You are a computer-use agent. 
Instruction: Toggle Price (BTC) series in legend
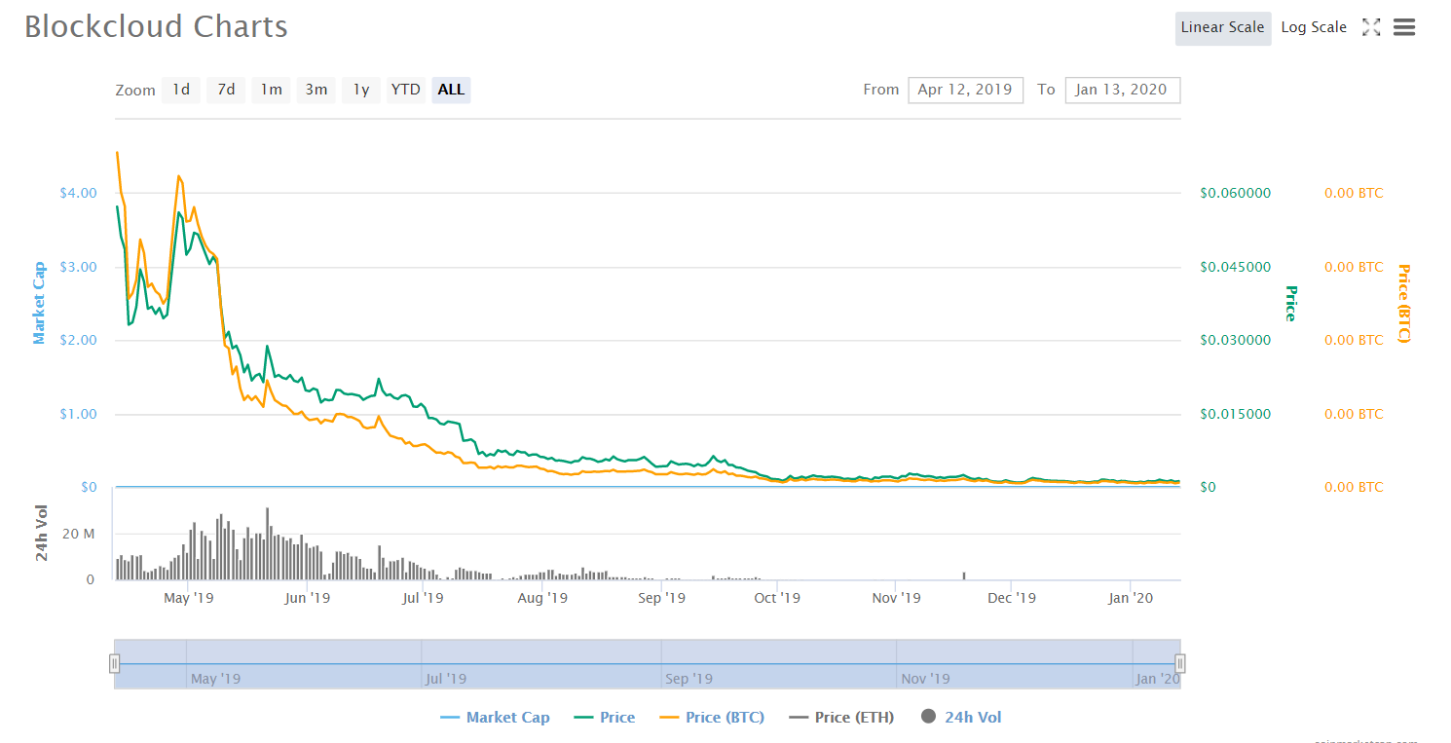(x=712, y=718)
